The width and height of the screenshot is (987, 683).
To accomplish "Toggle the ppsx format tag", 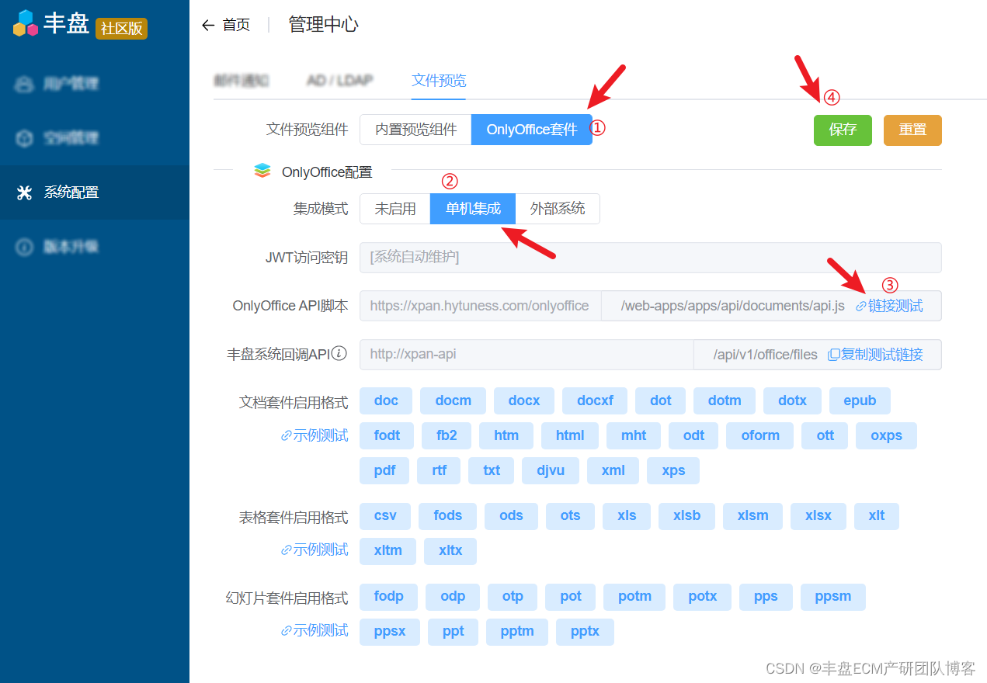I will [390, 631].
